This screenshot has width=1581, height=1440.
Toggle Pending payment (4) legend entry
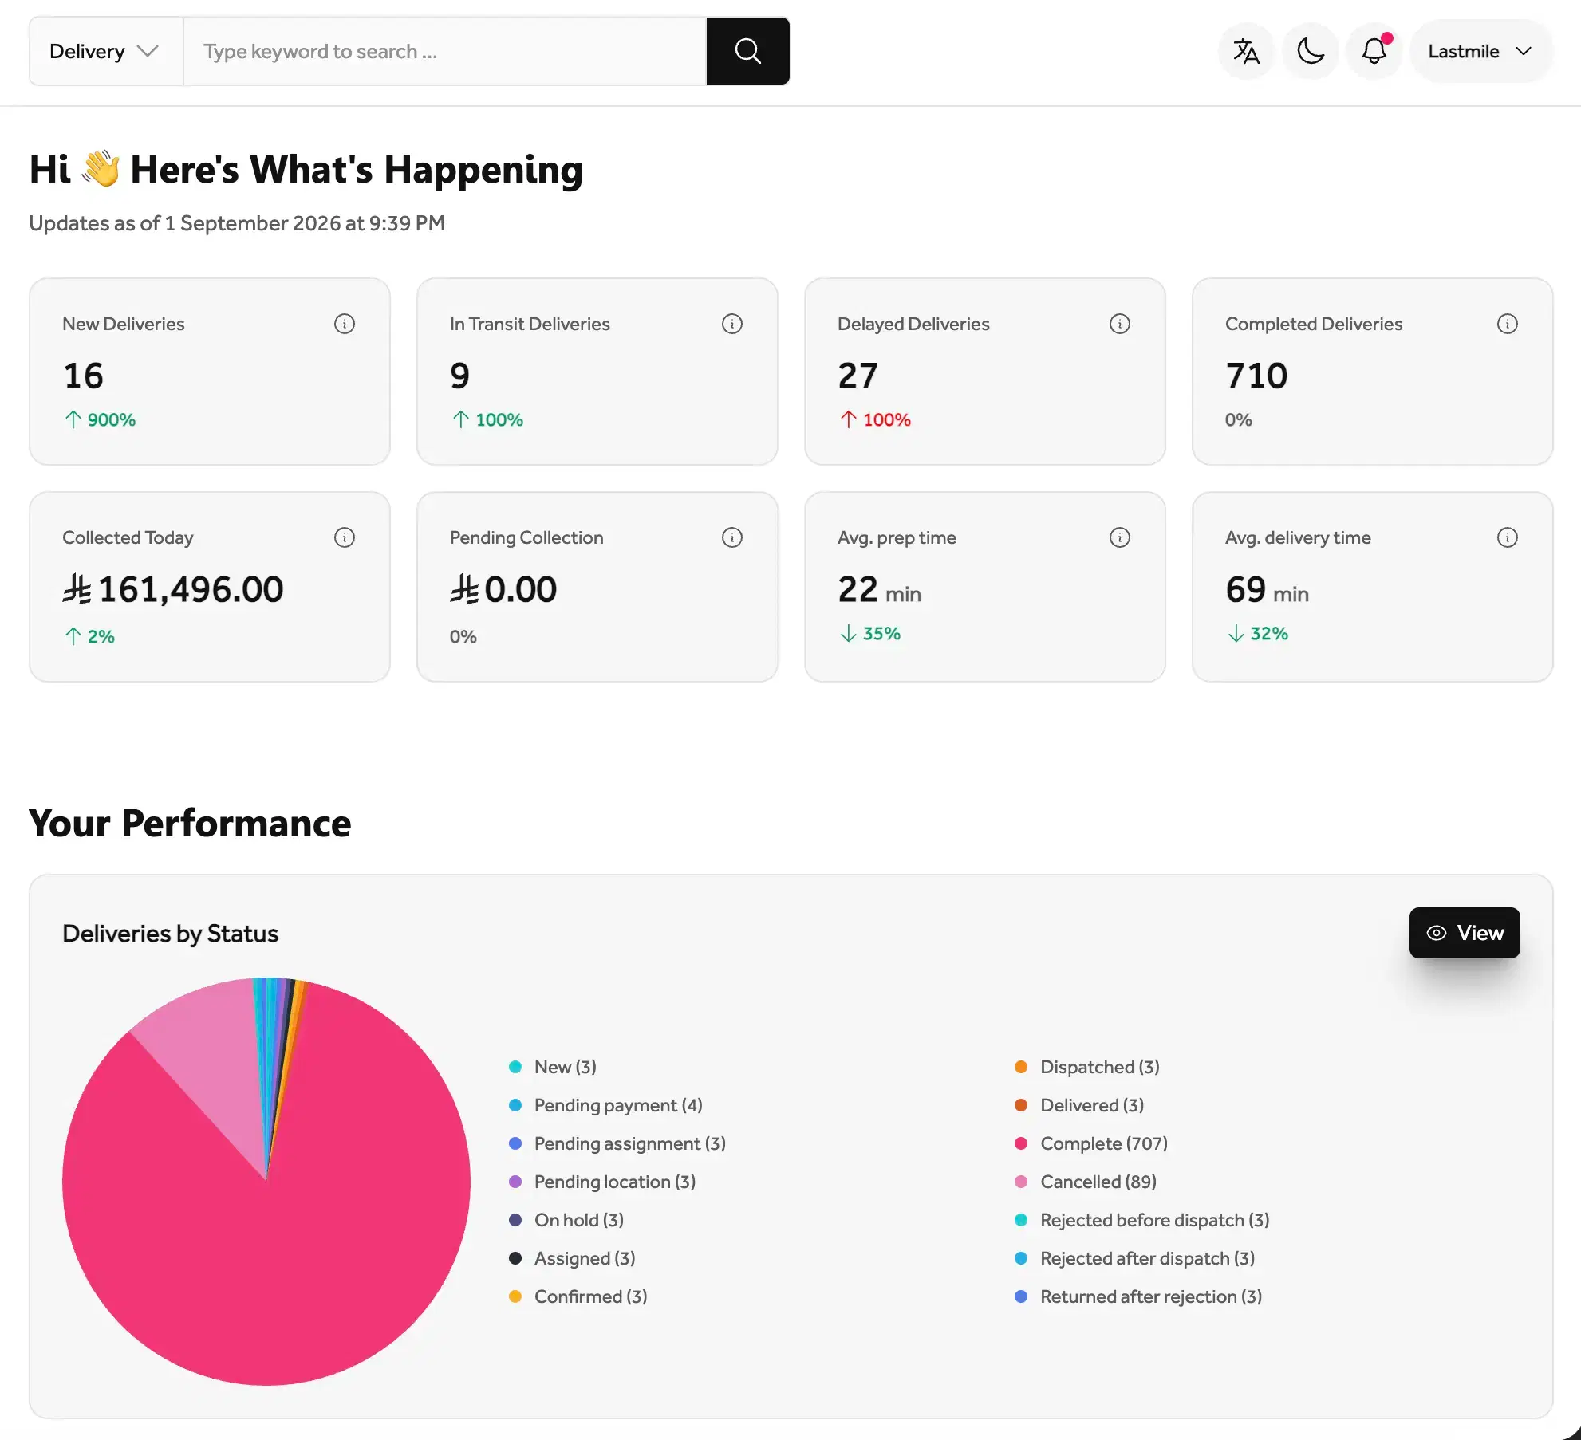[606, 1105]
